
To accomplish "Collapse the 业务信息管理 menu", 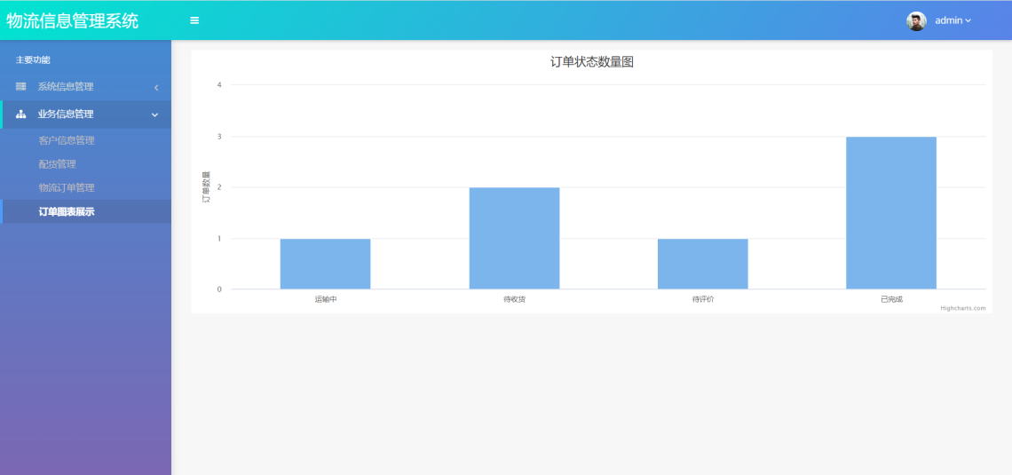I will [x=86, y=115].
